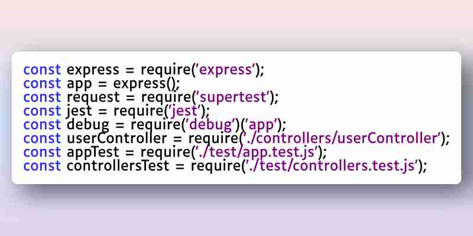The height and width of the screenshot is (236, 473).
Task: Click the './test/controllers.test.js' path string
Action: click(332, 166)
